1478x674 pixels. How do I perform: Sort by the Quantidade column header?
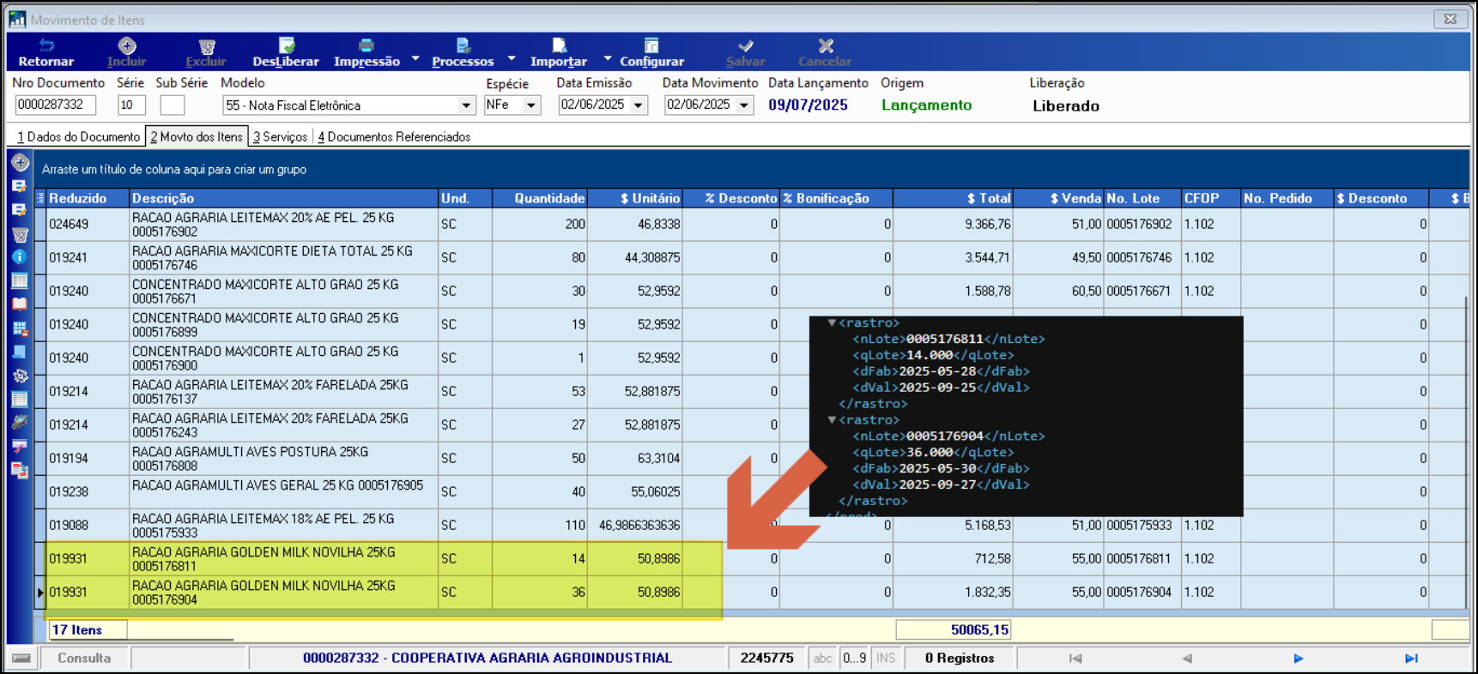pyautogui.click(x=540, y=198)
